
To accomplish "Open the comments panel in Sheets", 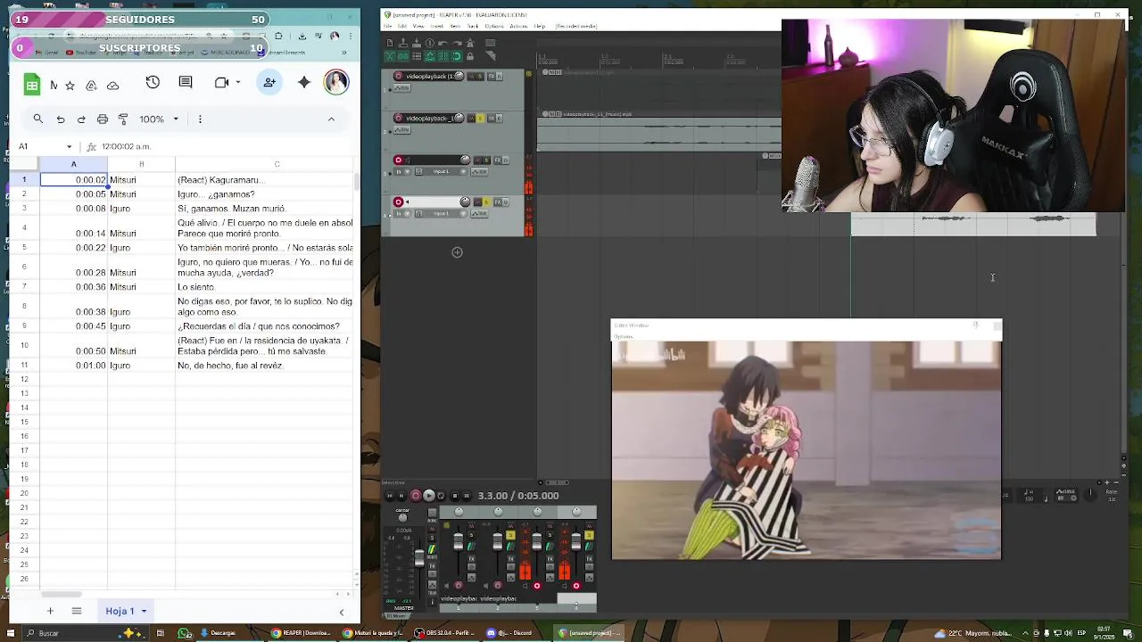I will pyautogui.click(x=186, y=82).
